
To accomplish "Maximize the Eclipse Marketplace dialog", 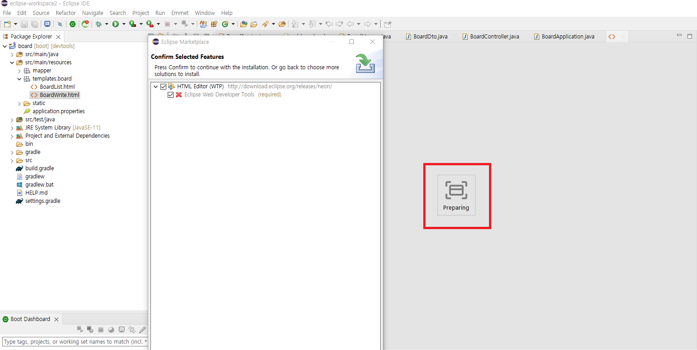I will 352,42.
